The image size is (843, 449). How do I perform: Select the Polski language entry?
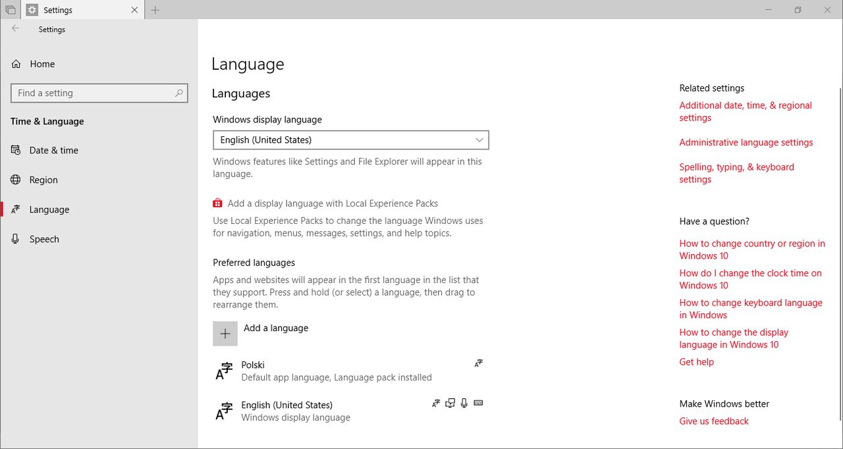coord(351,371)
